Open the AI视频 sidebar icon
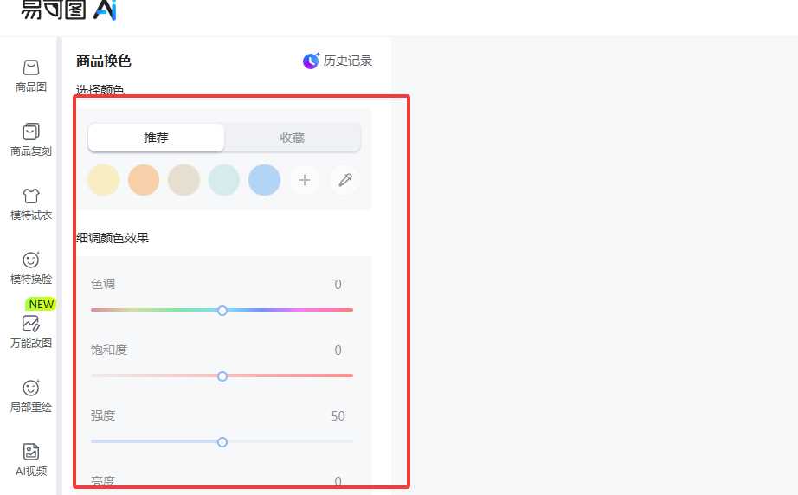Viewport: 798px width, 495px height. [31, 452]
